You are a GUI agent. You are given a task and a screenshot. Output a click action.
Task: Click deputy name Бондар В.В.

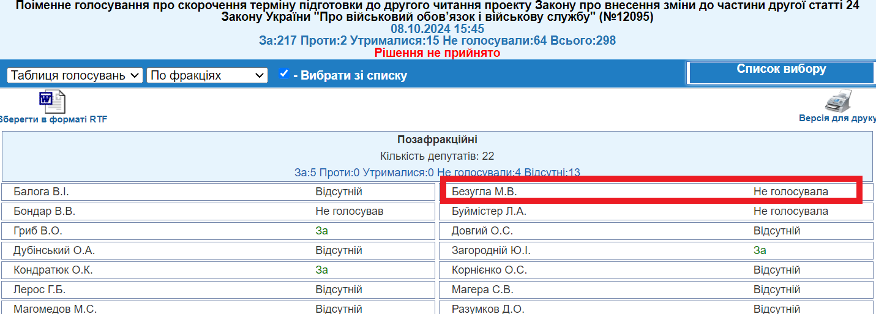[x=44, y=211]
